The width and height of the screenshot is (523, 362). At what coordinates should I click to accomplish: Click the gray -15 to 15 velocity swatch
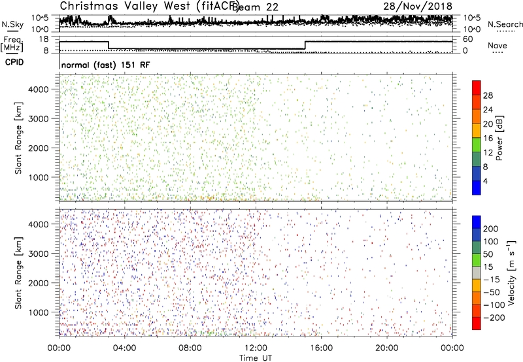(477, 273)
